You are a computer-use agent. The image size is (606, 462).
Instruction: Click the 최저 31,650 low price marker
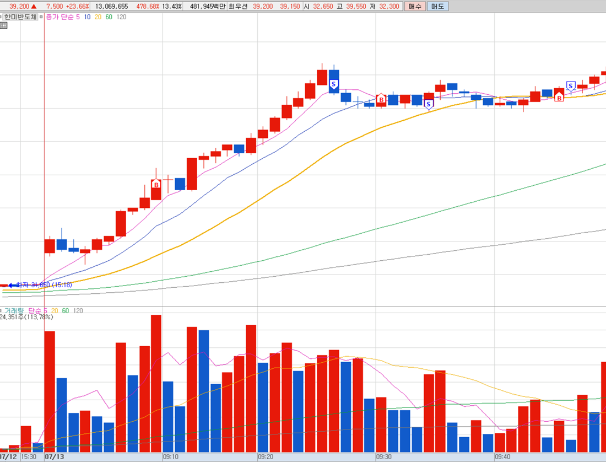click(x=40, y=285)
